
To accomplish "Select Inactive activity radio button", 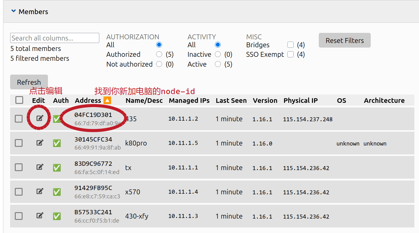I will click(218, 54).
